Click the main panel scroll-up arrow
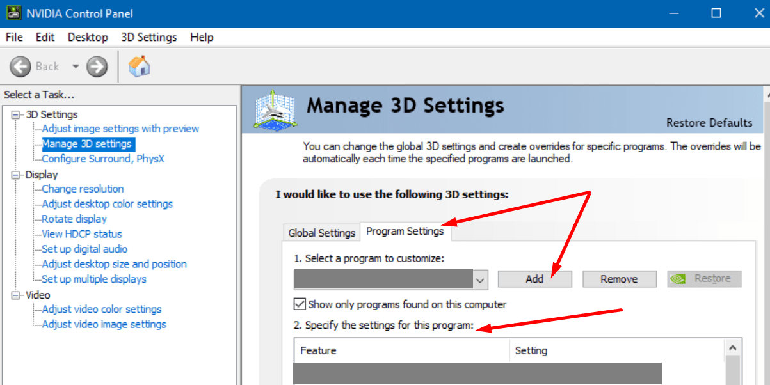Screen dimensions: 770x385 tap(767, 96)
